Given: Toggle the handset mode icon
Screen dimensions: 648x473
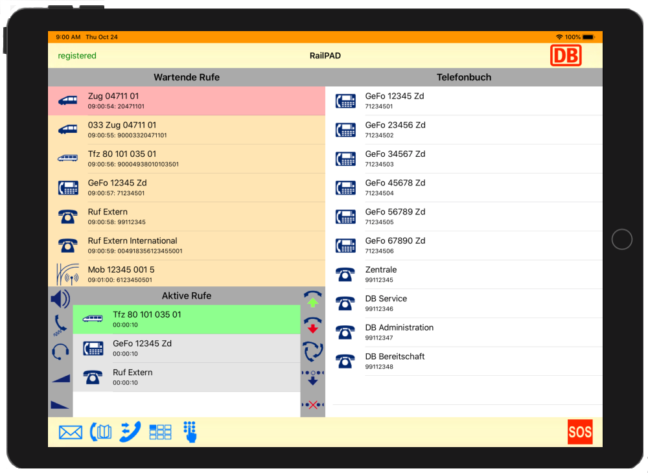Looking at the screenshot, I should click(x=60, y=325).
